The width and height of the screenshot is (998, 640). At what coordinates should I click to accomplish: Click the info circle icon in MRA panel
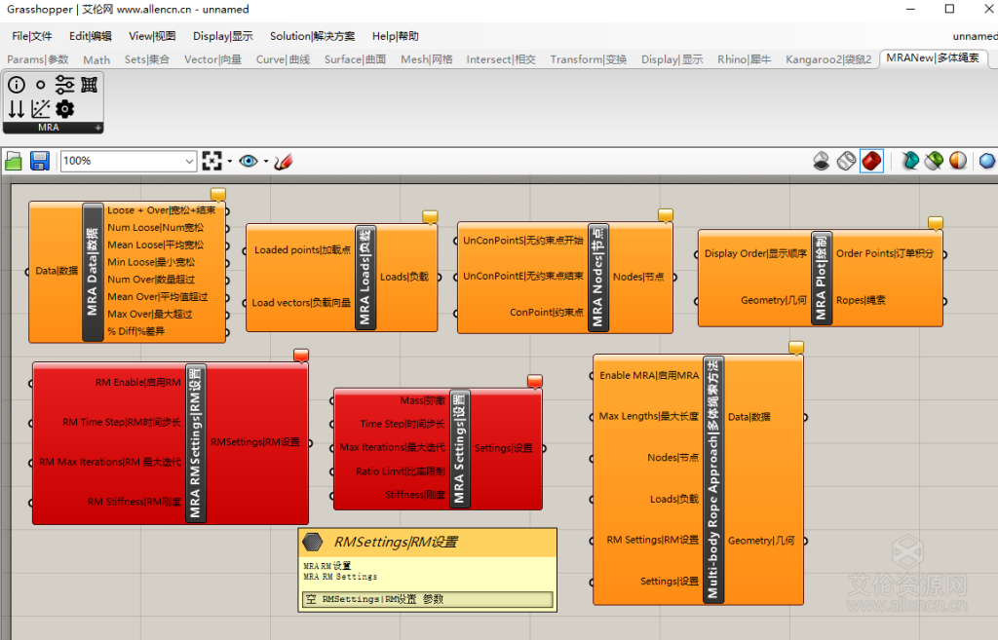pos(17,85)
